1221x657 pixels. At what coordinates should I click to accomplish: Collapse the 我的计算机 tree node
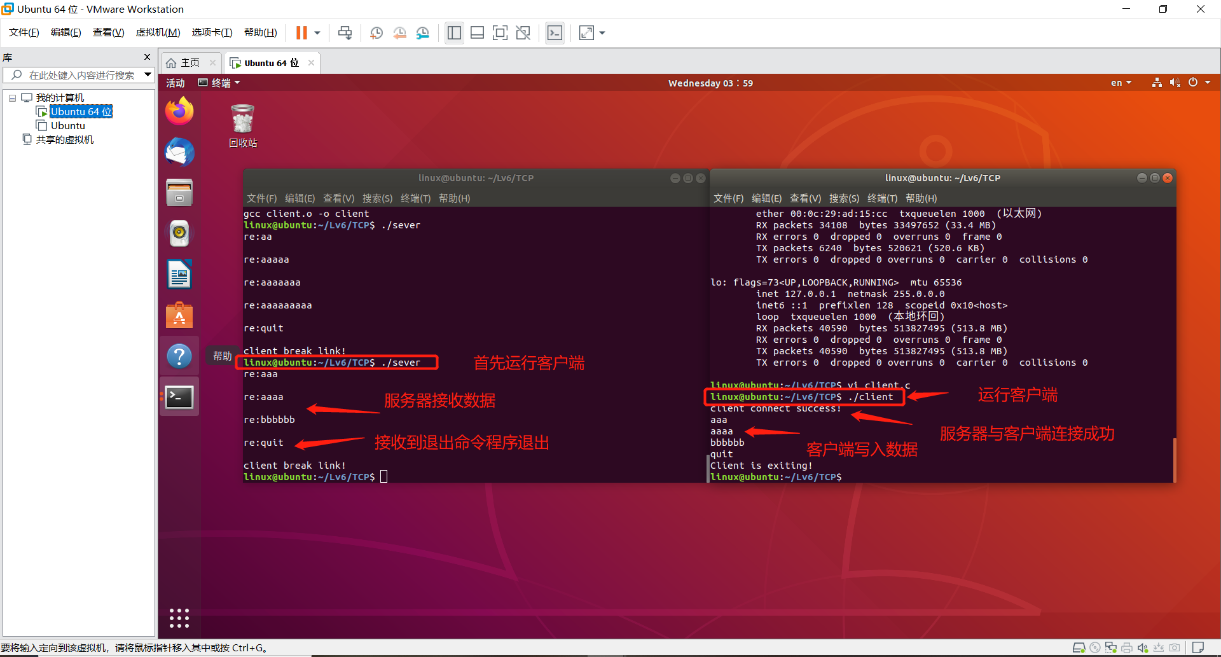(11, 97)
